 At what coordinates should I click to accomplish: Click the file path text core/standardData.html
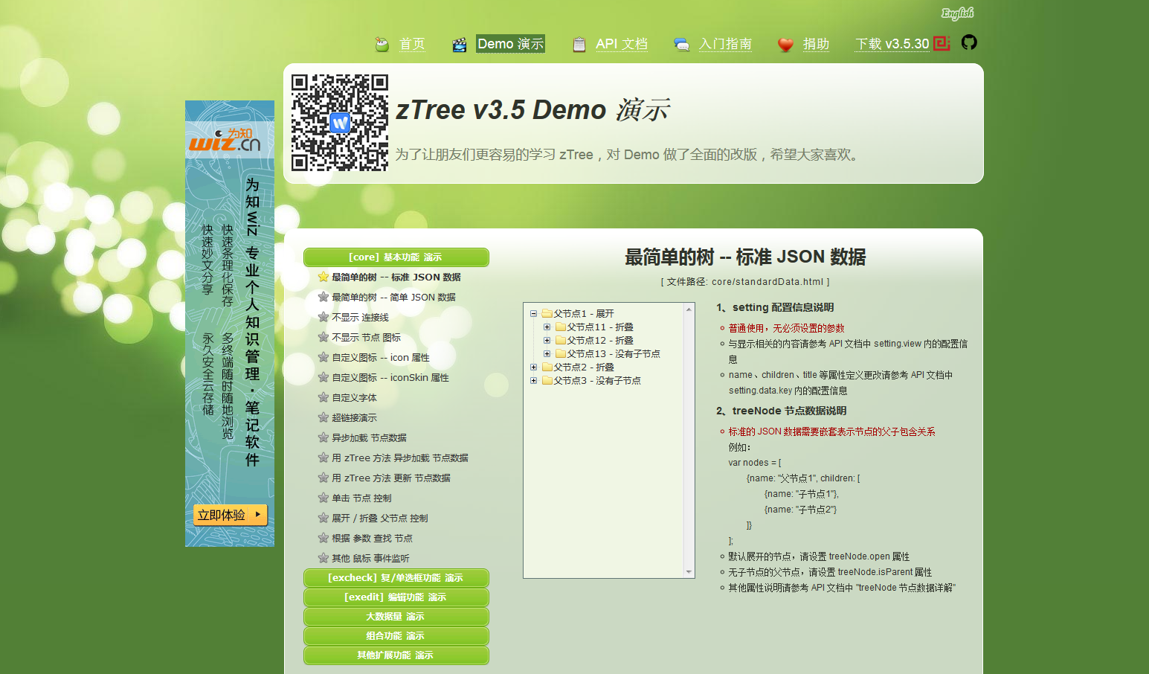(767, 282)
